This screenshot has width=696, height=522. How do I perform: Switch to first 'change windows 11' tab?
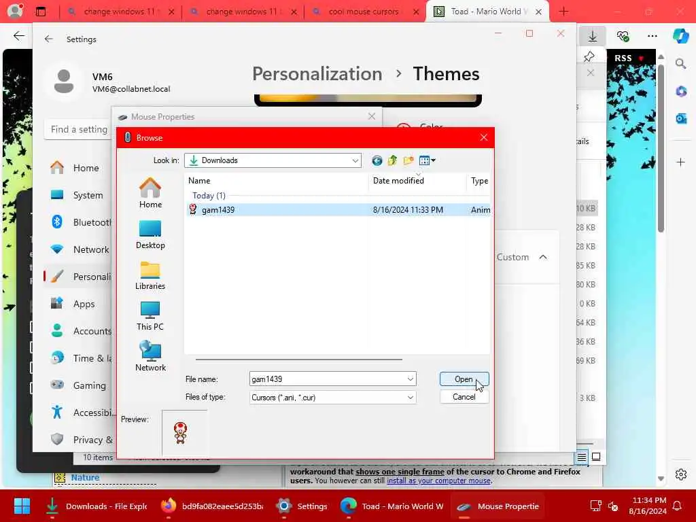pyautogui.click(x=120, y=12)
